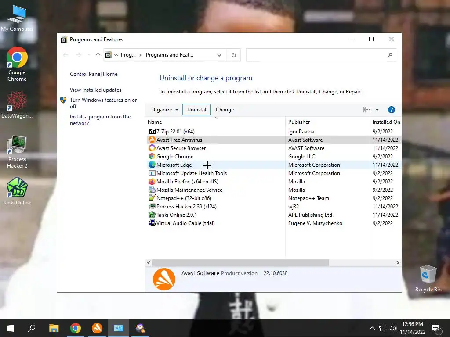450x337 pixels.
Task: Click the search box in Programs and Features
Action: click(321, 55)
